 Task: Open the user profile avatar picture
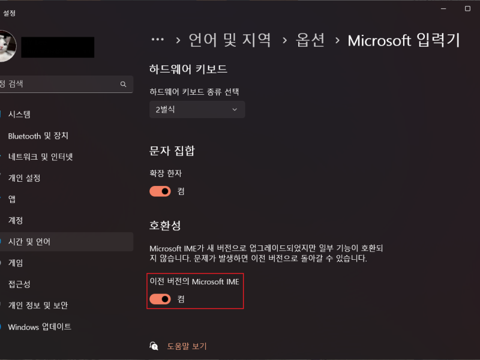(x=7, y=46)
